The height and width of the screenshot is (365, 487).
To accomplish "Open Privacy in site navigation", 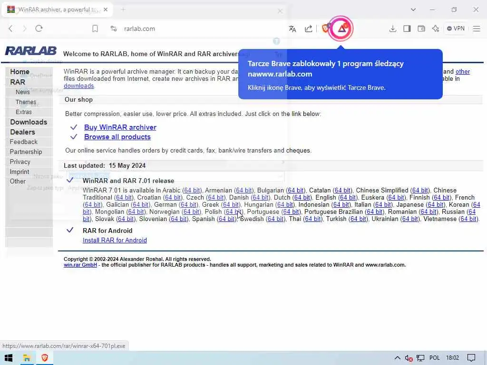I will pos(20,162).
